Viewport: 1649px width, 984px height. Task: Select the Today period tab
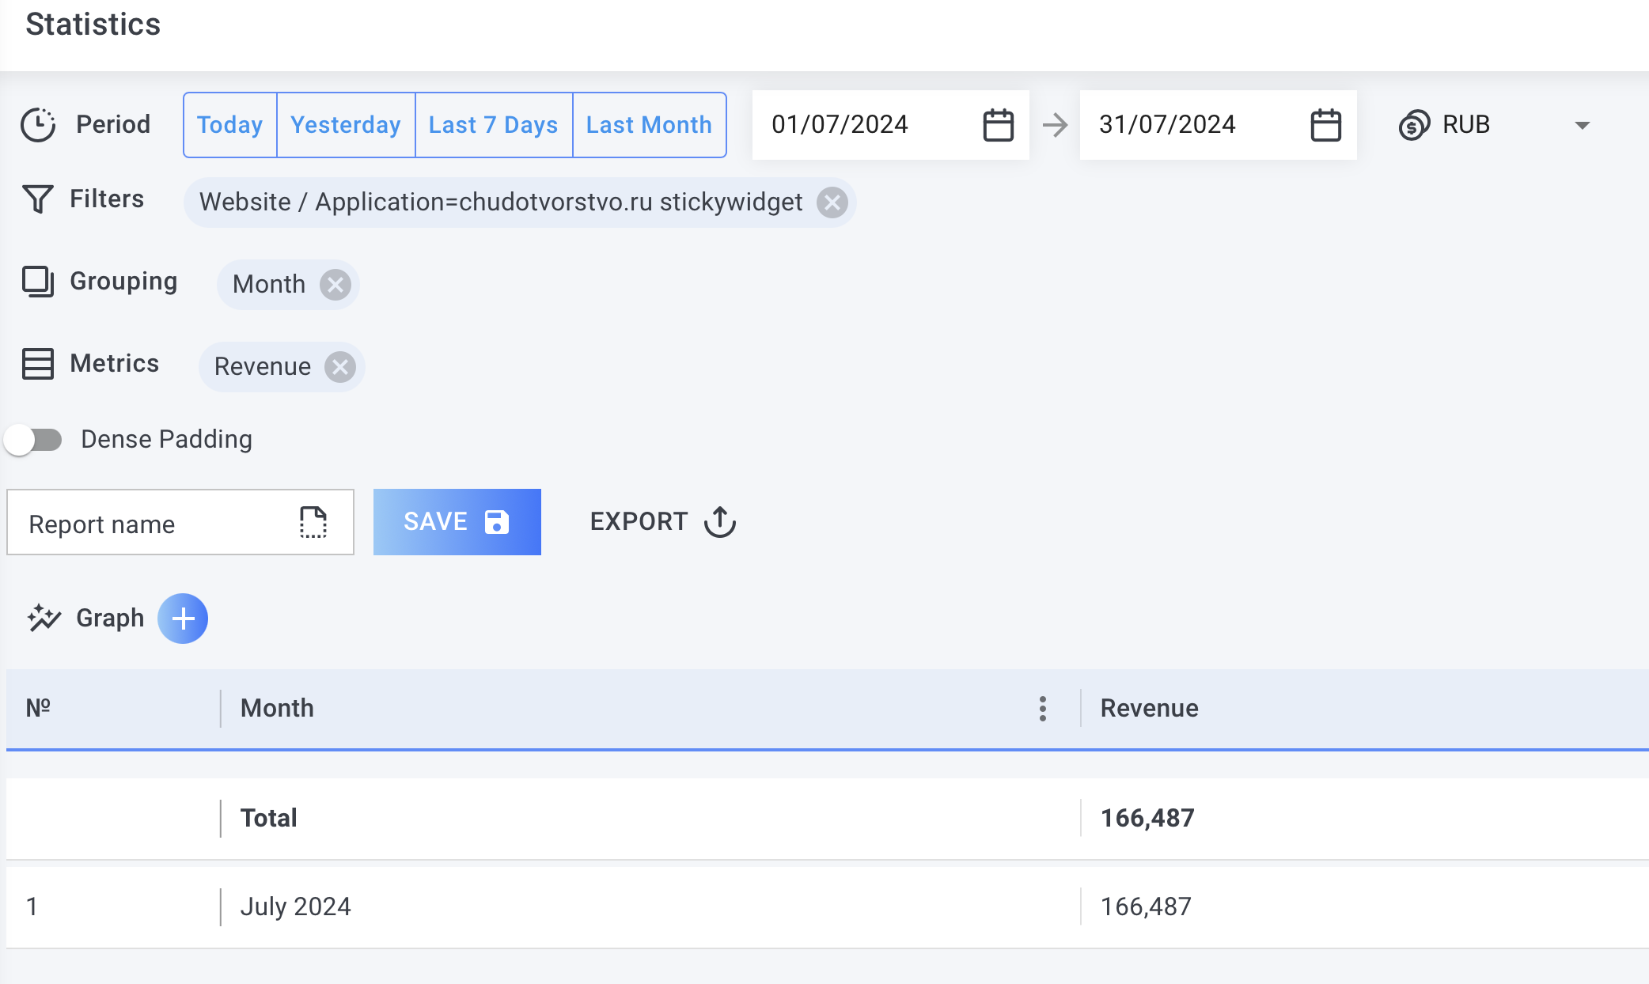(x=229, y=125)
